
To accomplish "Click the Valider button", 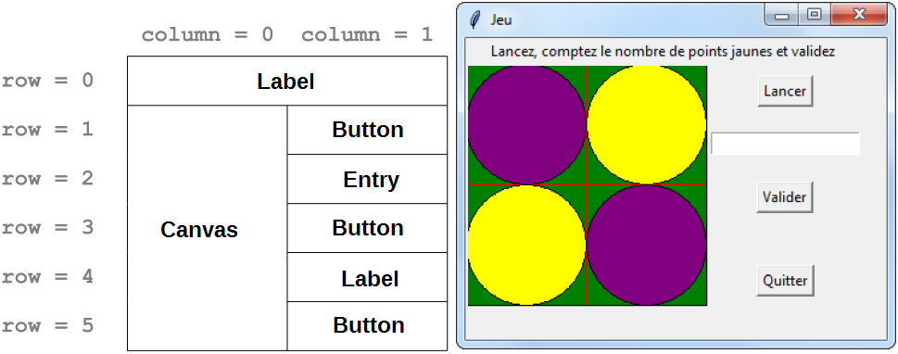I will coord(785,197).
